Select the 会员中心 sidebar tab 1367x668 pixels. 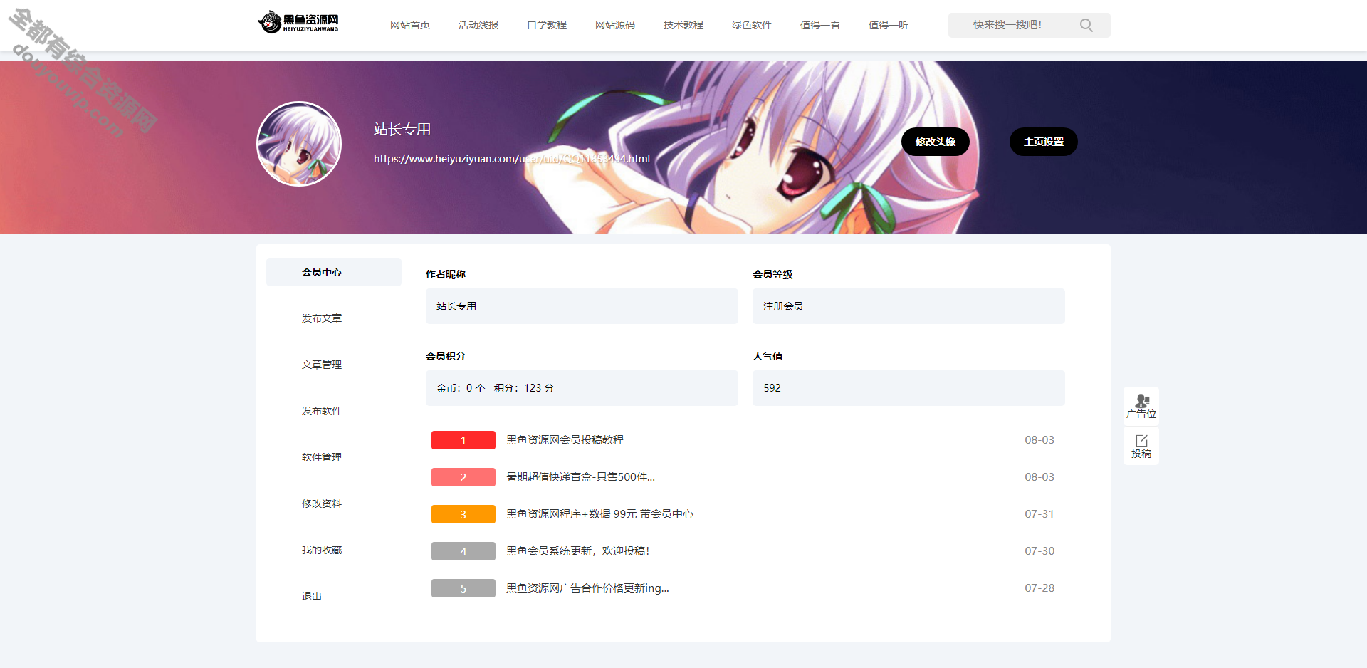click(334, 272)
